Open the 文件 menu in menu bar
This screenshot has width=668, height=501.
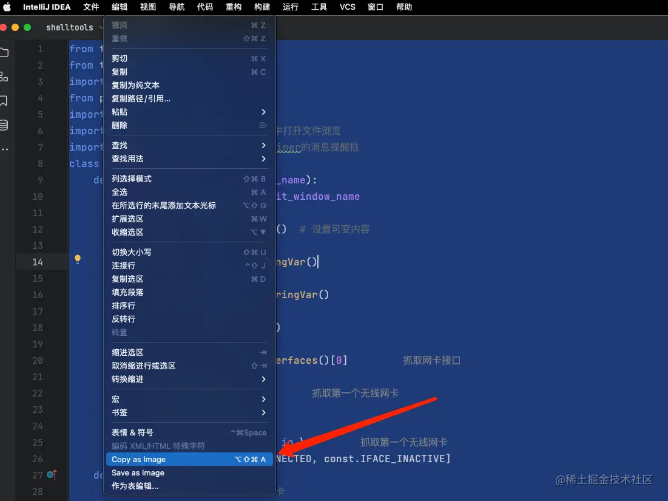point(91,7)
